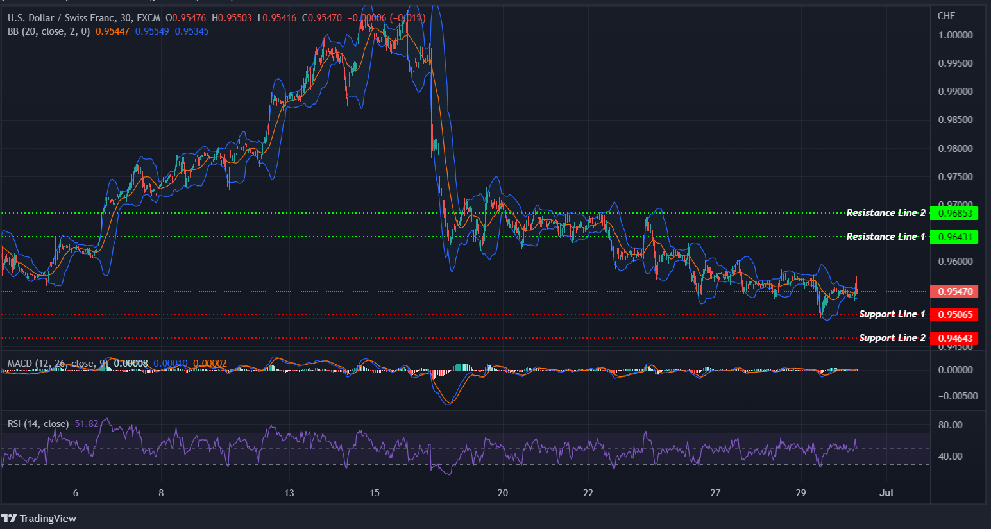991x529 pixels.
Task: Click the CHF currency label on the price scale
Action: point(946,15)
